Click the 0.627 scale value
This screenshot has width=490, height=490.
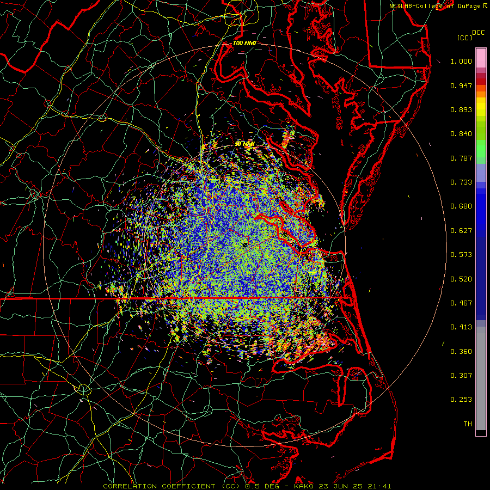coord(461,231)
